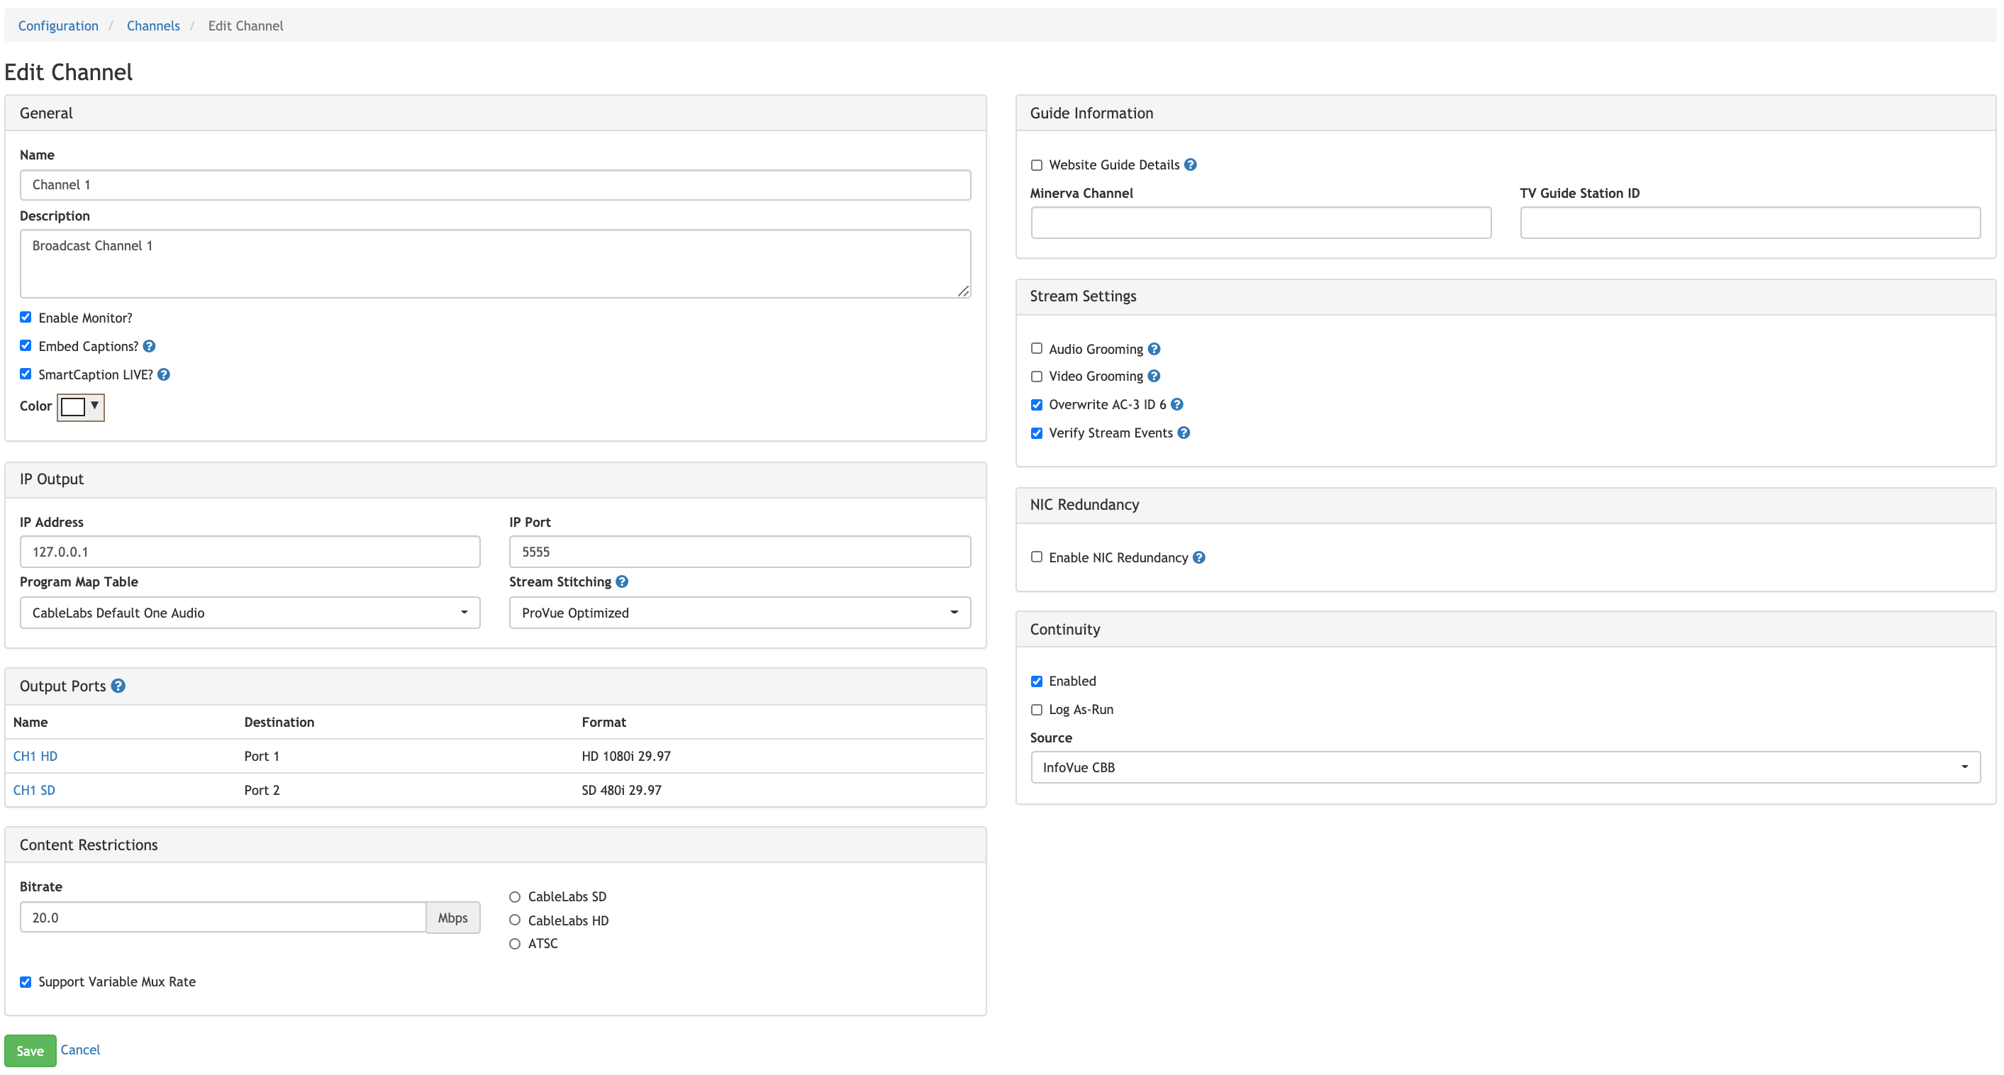The width and height of the screenshot is (2004, 1075).
Task: Click the green Save button
Action: click(x=30, y=1050)
